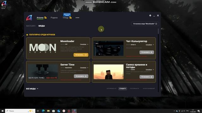Open the Windows Start menu

click(x=2, y=111)
